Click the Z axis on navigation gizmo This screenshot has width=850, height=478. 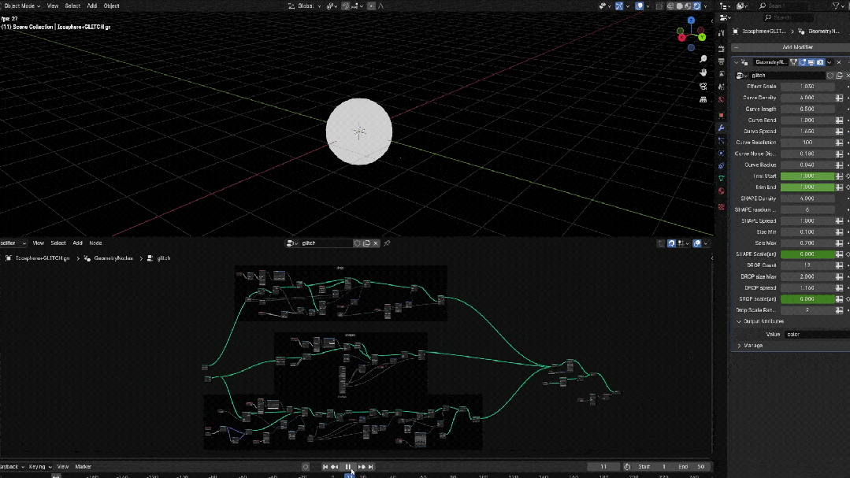point(691,20)
